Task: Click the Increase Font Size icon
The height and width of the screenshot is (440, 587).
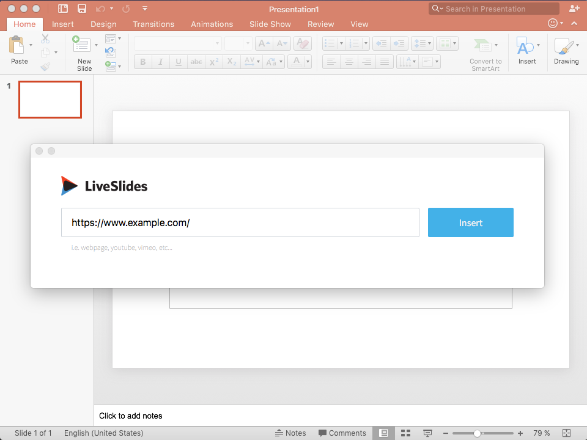Action: tap(264, 44)
